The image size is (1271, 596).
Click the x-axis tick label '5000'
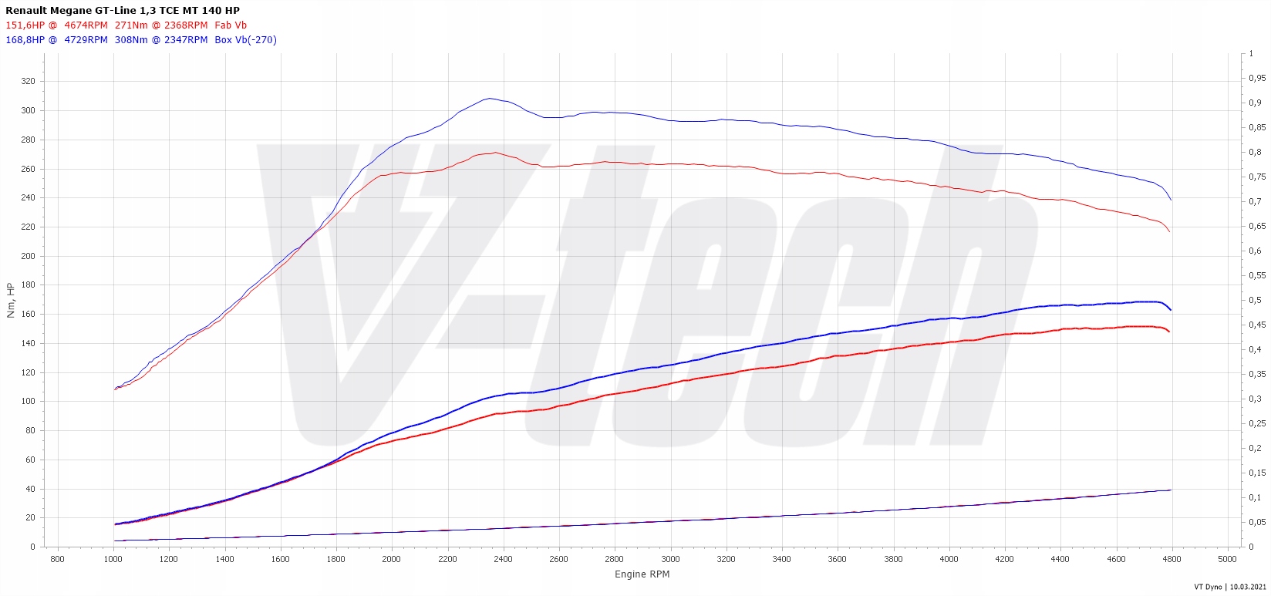click(1228, 560)
